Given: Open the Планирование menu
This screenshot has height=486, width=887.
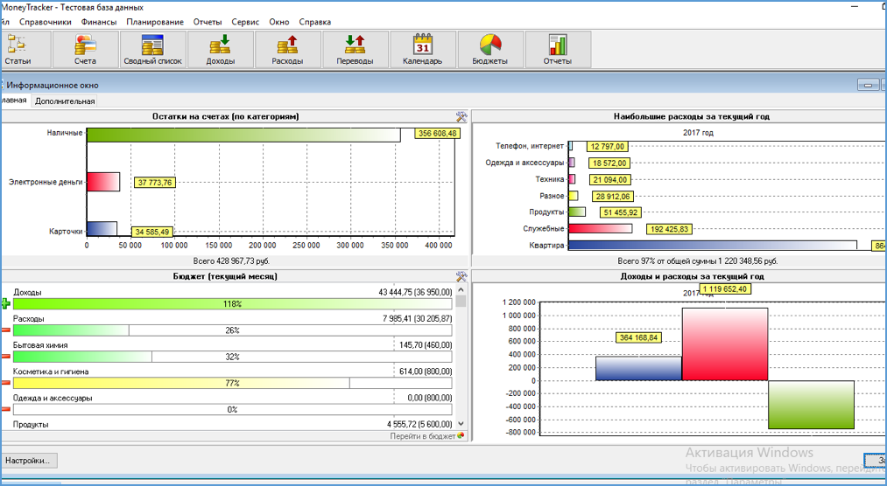Looking at the screenshot, I should 155,22.
